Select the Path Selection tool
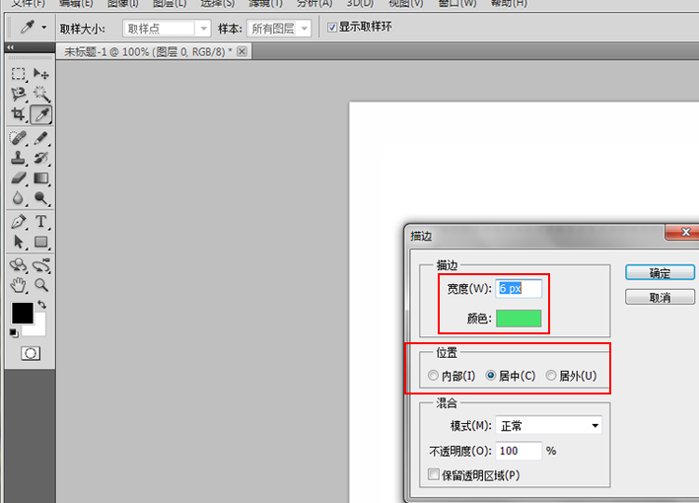This screenshot has width=699, height=503. tap(18, 242)
